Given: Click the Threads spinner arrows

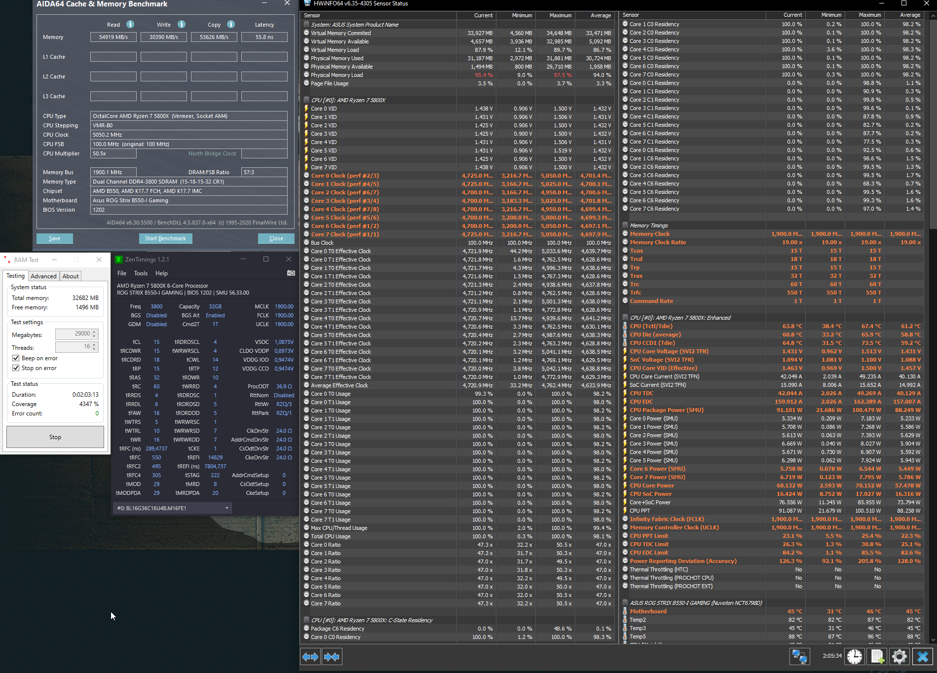Looking at the screenshot, I should 95,347.
